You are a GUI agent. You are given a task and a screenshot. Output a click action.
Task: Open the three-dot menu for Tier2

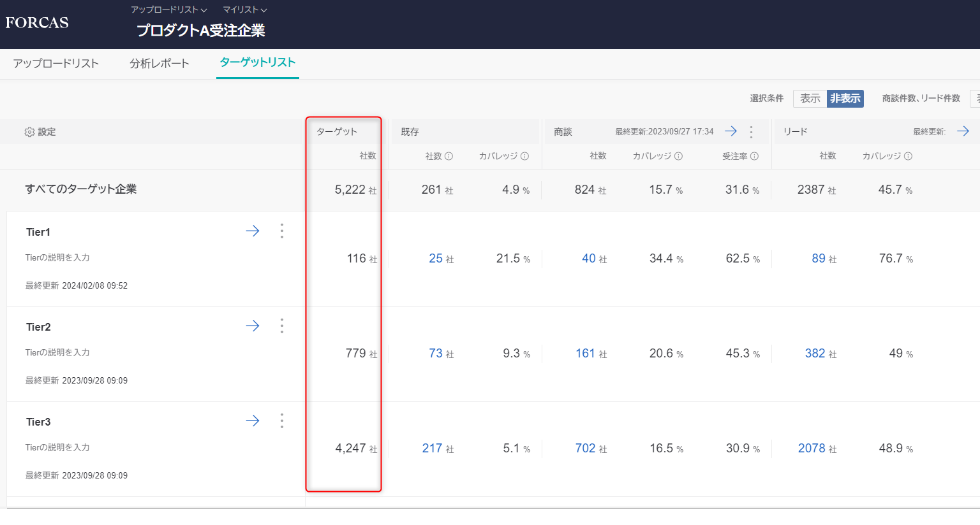[282, 326]
